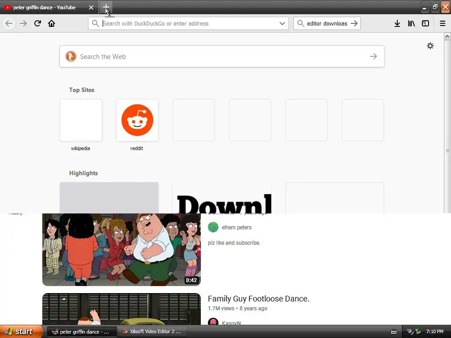Click the Search the Web field
451x338 pixels.
coord(222,56)
